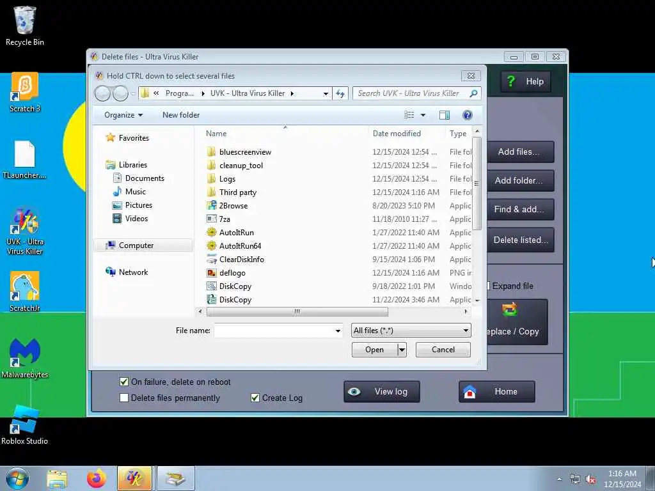Image resolution: width=655 pixels, height=491 pixels.
Task: Open the view options dropdown arrow
Action: (x=423, y=115)
